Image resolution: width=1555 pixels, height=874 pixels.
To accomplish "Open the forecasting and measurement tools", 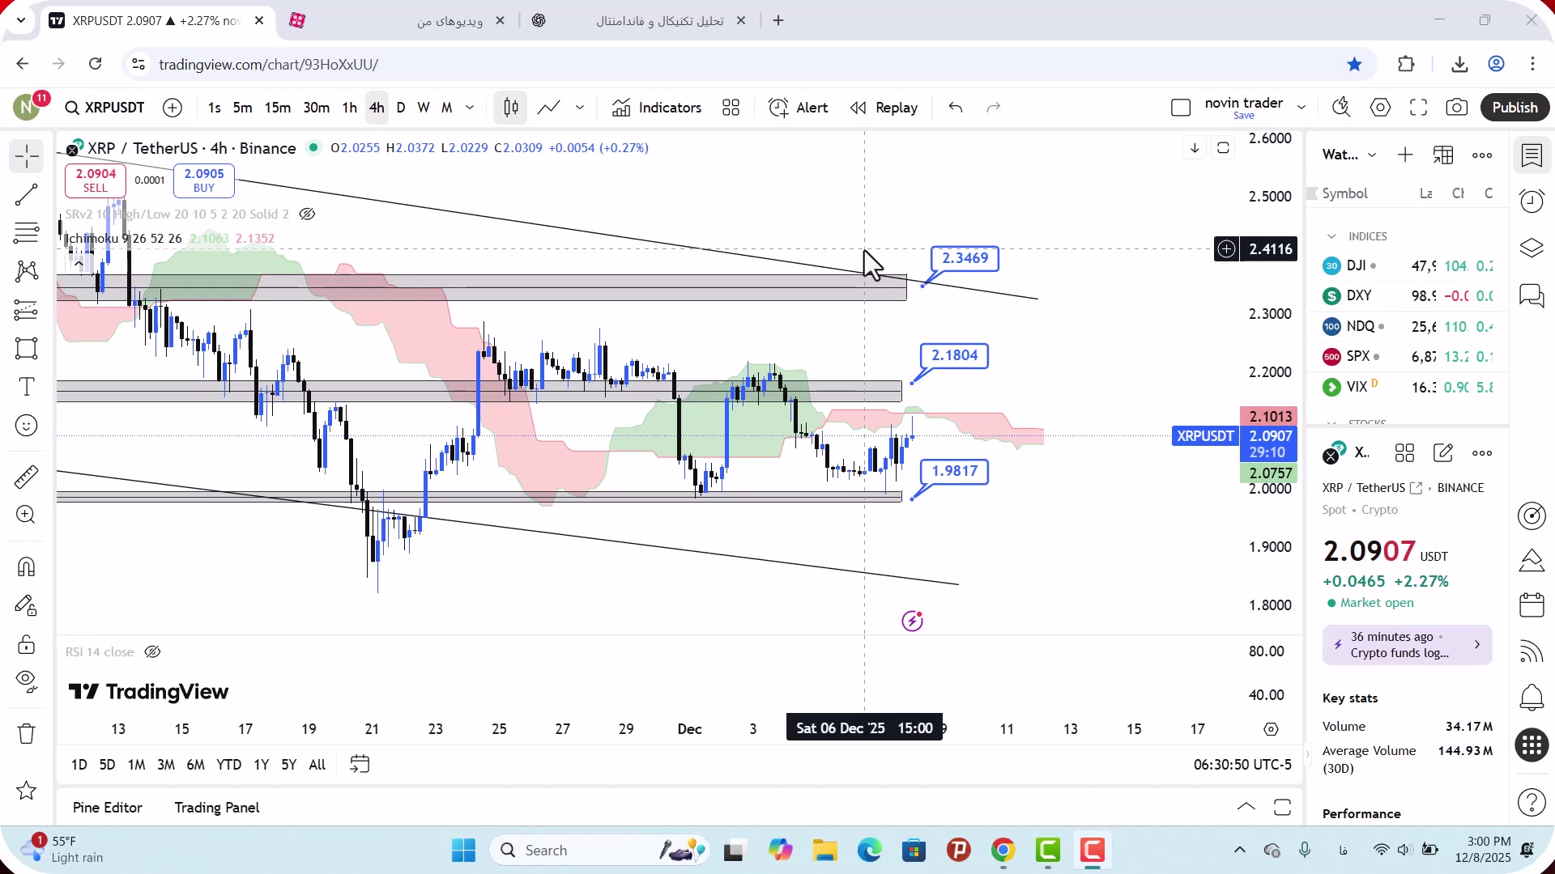I will [26, 311].
